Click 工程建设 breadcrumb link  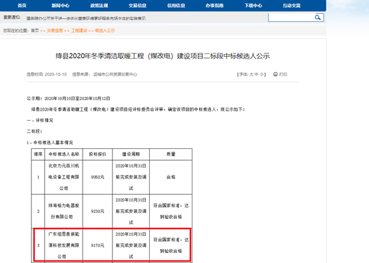[x=79, y=31]
